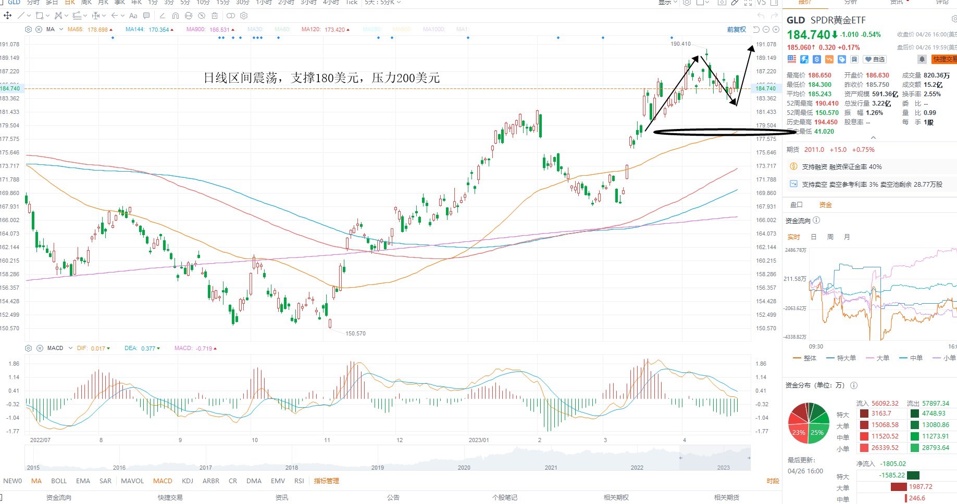Open the 个股笔记 bottom link
The image size is (957, 504).
[x=505, y=498]
